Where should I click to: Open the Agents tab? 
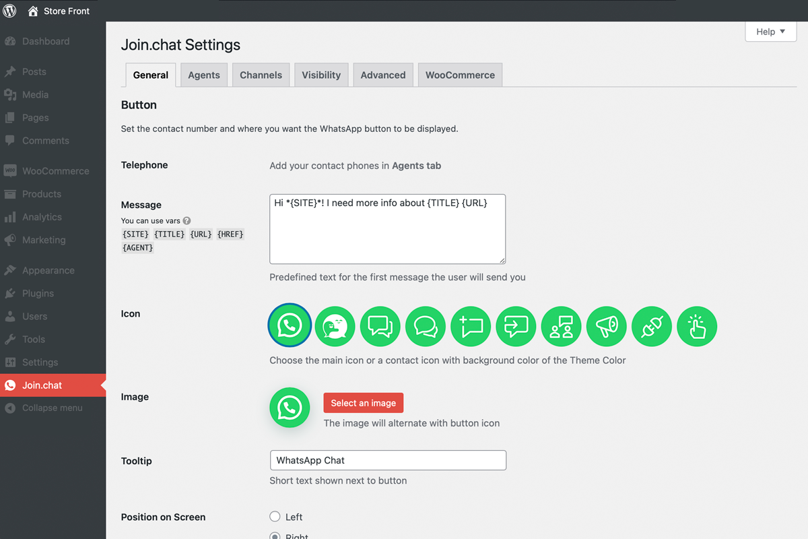point(204,75)
